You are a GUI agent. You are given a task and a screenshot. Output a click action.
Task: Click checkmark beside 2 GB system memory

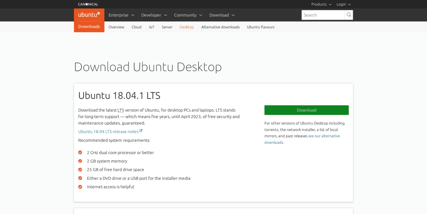pos(80,161)
